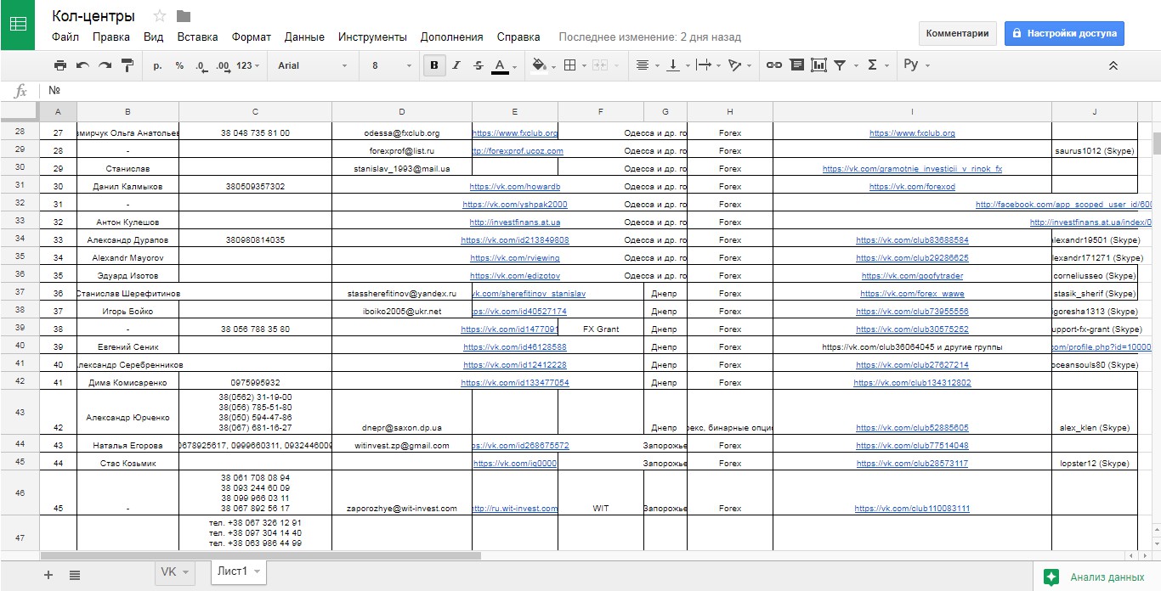1161x591 pixels.
Task: Open the number formats dropdown 123
Action: tap(249, 65)
